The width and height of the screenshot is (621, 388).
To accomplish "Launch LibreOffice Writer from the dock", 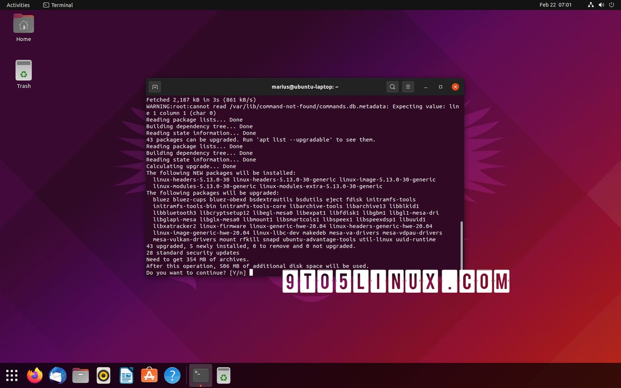I will [126, 375].
